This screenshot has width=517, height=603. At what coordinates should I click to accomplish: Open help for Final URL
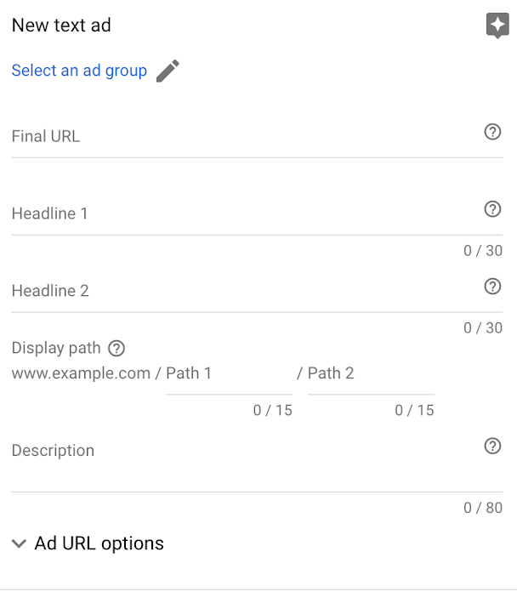coord(492,132)
